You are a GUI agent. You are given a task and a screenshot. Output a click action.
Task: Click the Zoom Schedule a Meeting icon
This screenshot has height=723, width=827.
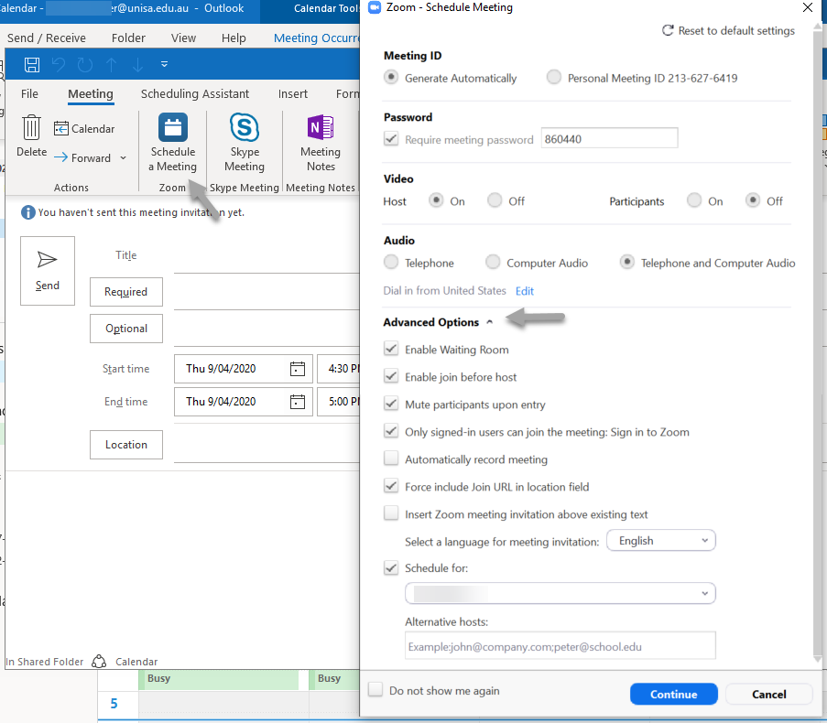[x=173, y=127]
